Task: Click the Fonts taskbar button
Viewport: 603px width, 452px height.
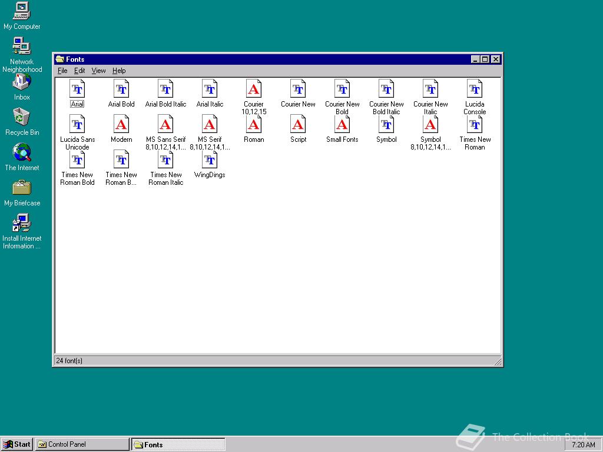Action: (x=178, y=444)
